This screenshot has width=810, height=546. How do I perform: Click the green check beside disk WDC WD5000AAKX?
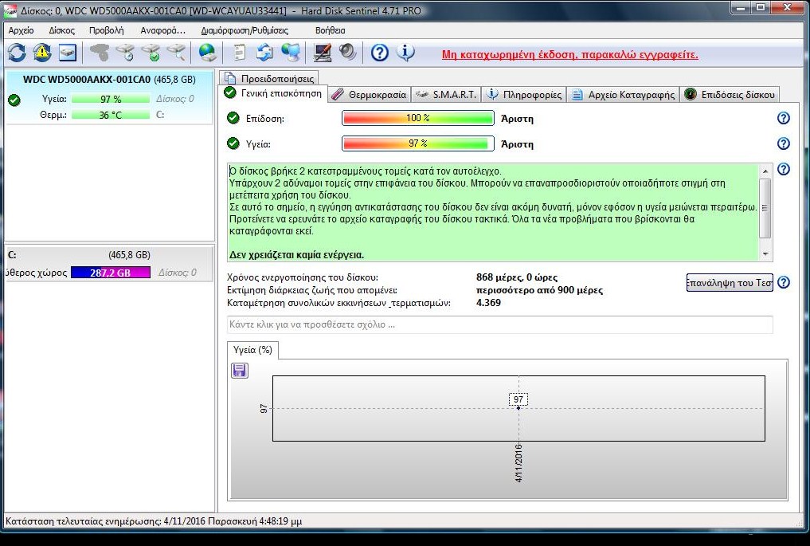14,100
